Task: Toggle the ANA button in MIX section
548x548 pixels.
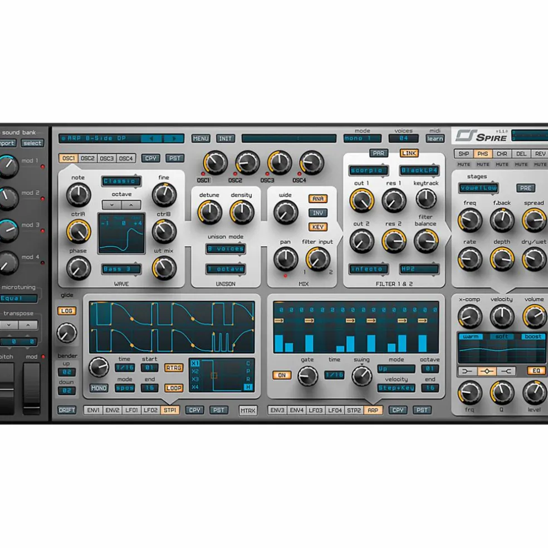Action: tap(317, 199)
